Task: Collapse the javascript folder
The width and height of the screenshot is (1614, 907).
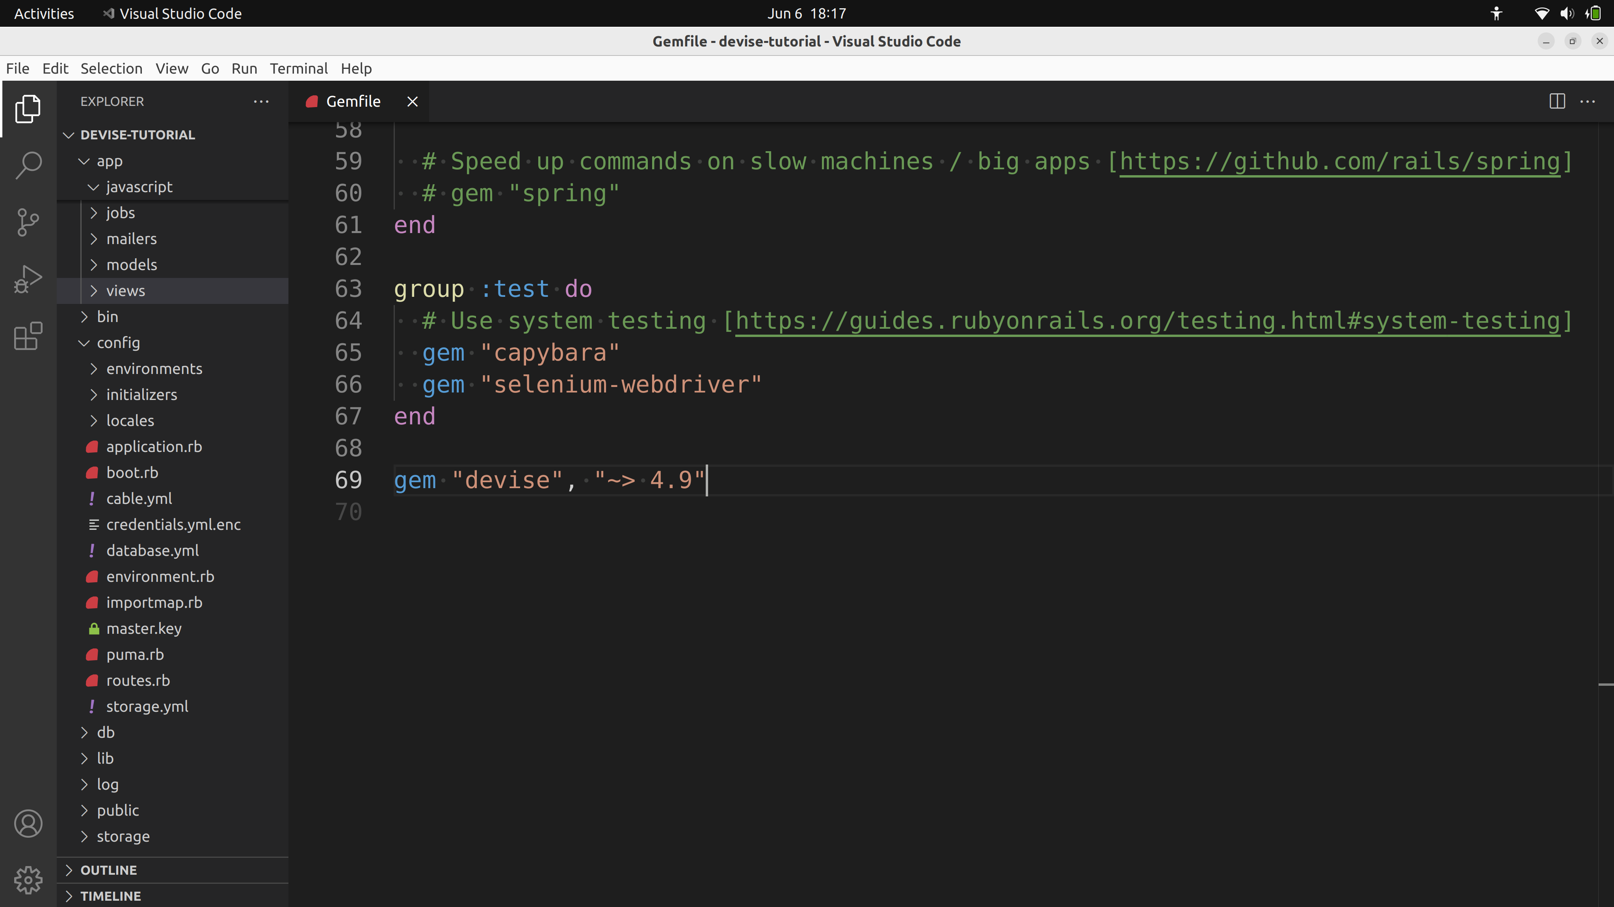Action: pyautogui.click(x=93, y=187)
